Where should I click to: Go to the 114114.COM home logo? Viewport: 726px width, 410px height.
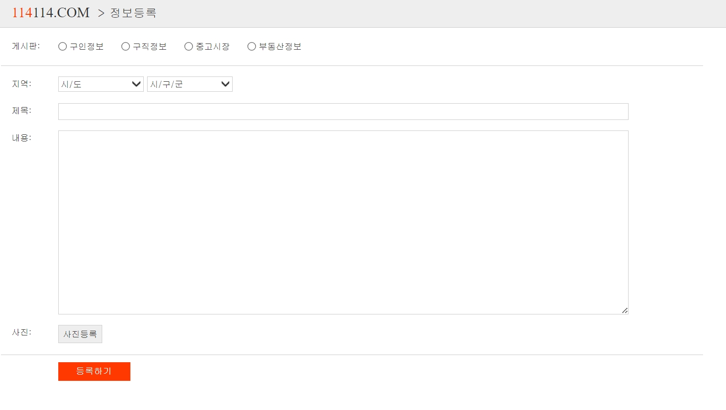[51, 13]
